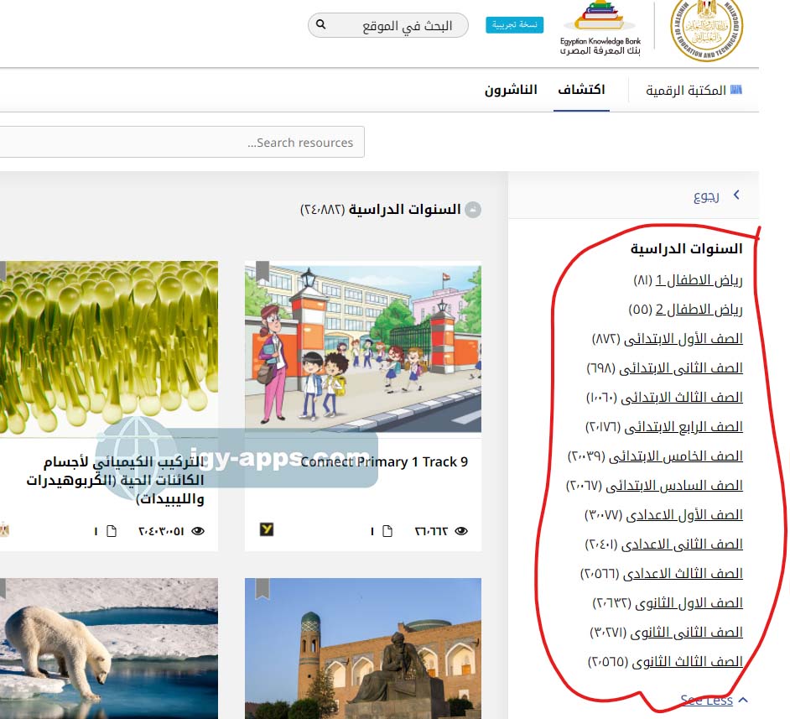Go back using the رجوع chevron
Image resolution: width=790 pixels, height=719 pixels.
pyautogui.click(x=736, y=195)
